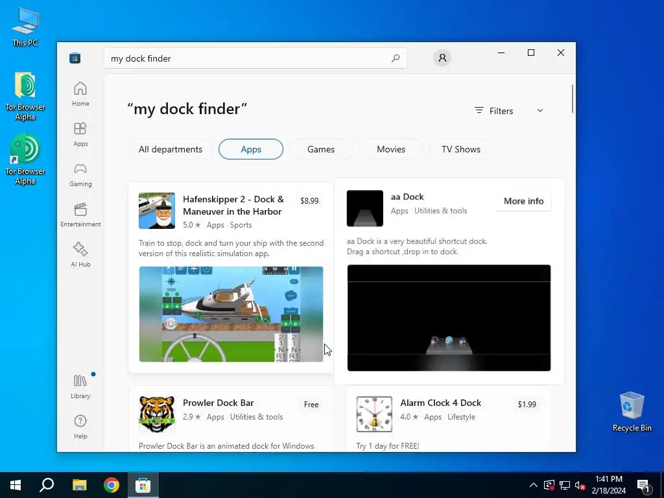This screenshot has width=664, height=498.
Task: Select the Movies filter tab
Action: pos(391,149)
